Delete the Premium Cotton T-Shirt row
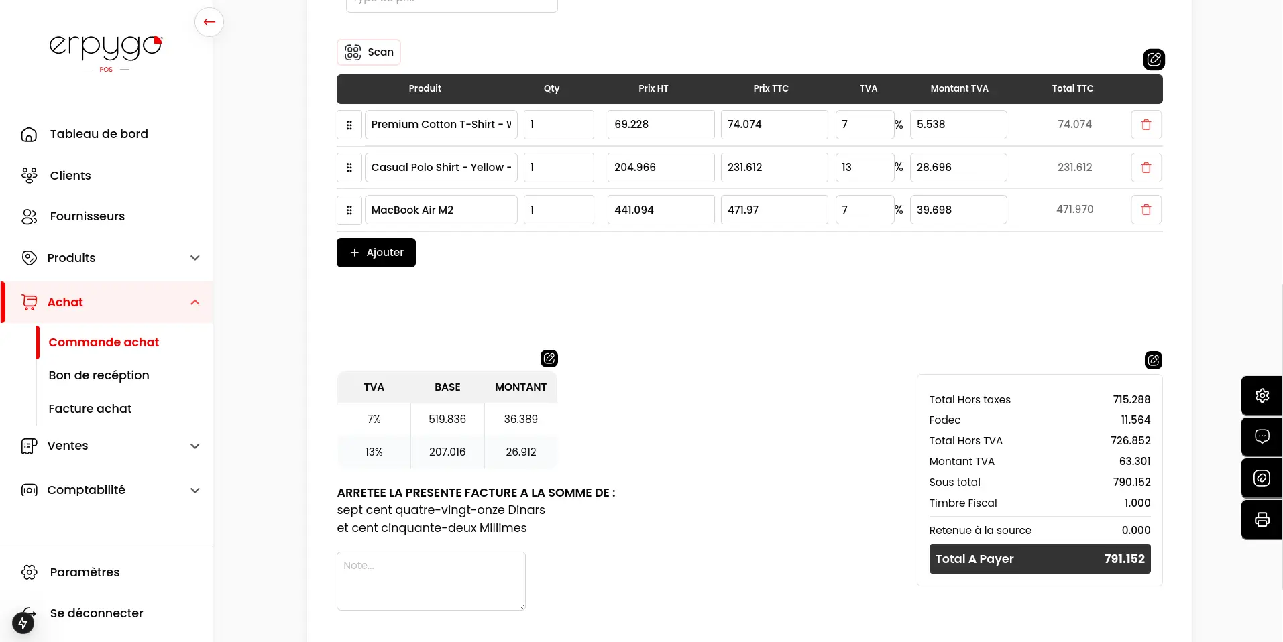Image resolution: width=1283 pixels, height=642 pixels. click(1146, 125)
